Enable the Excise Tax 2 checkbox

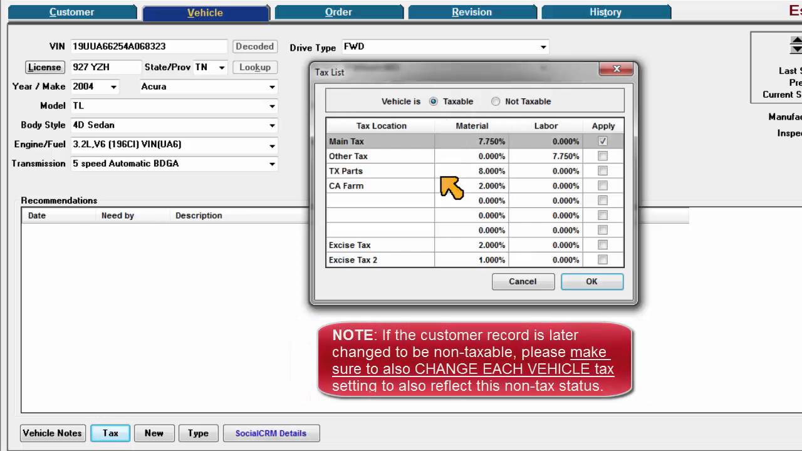tap(603, 260)
